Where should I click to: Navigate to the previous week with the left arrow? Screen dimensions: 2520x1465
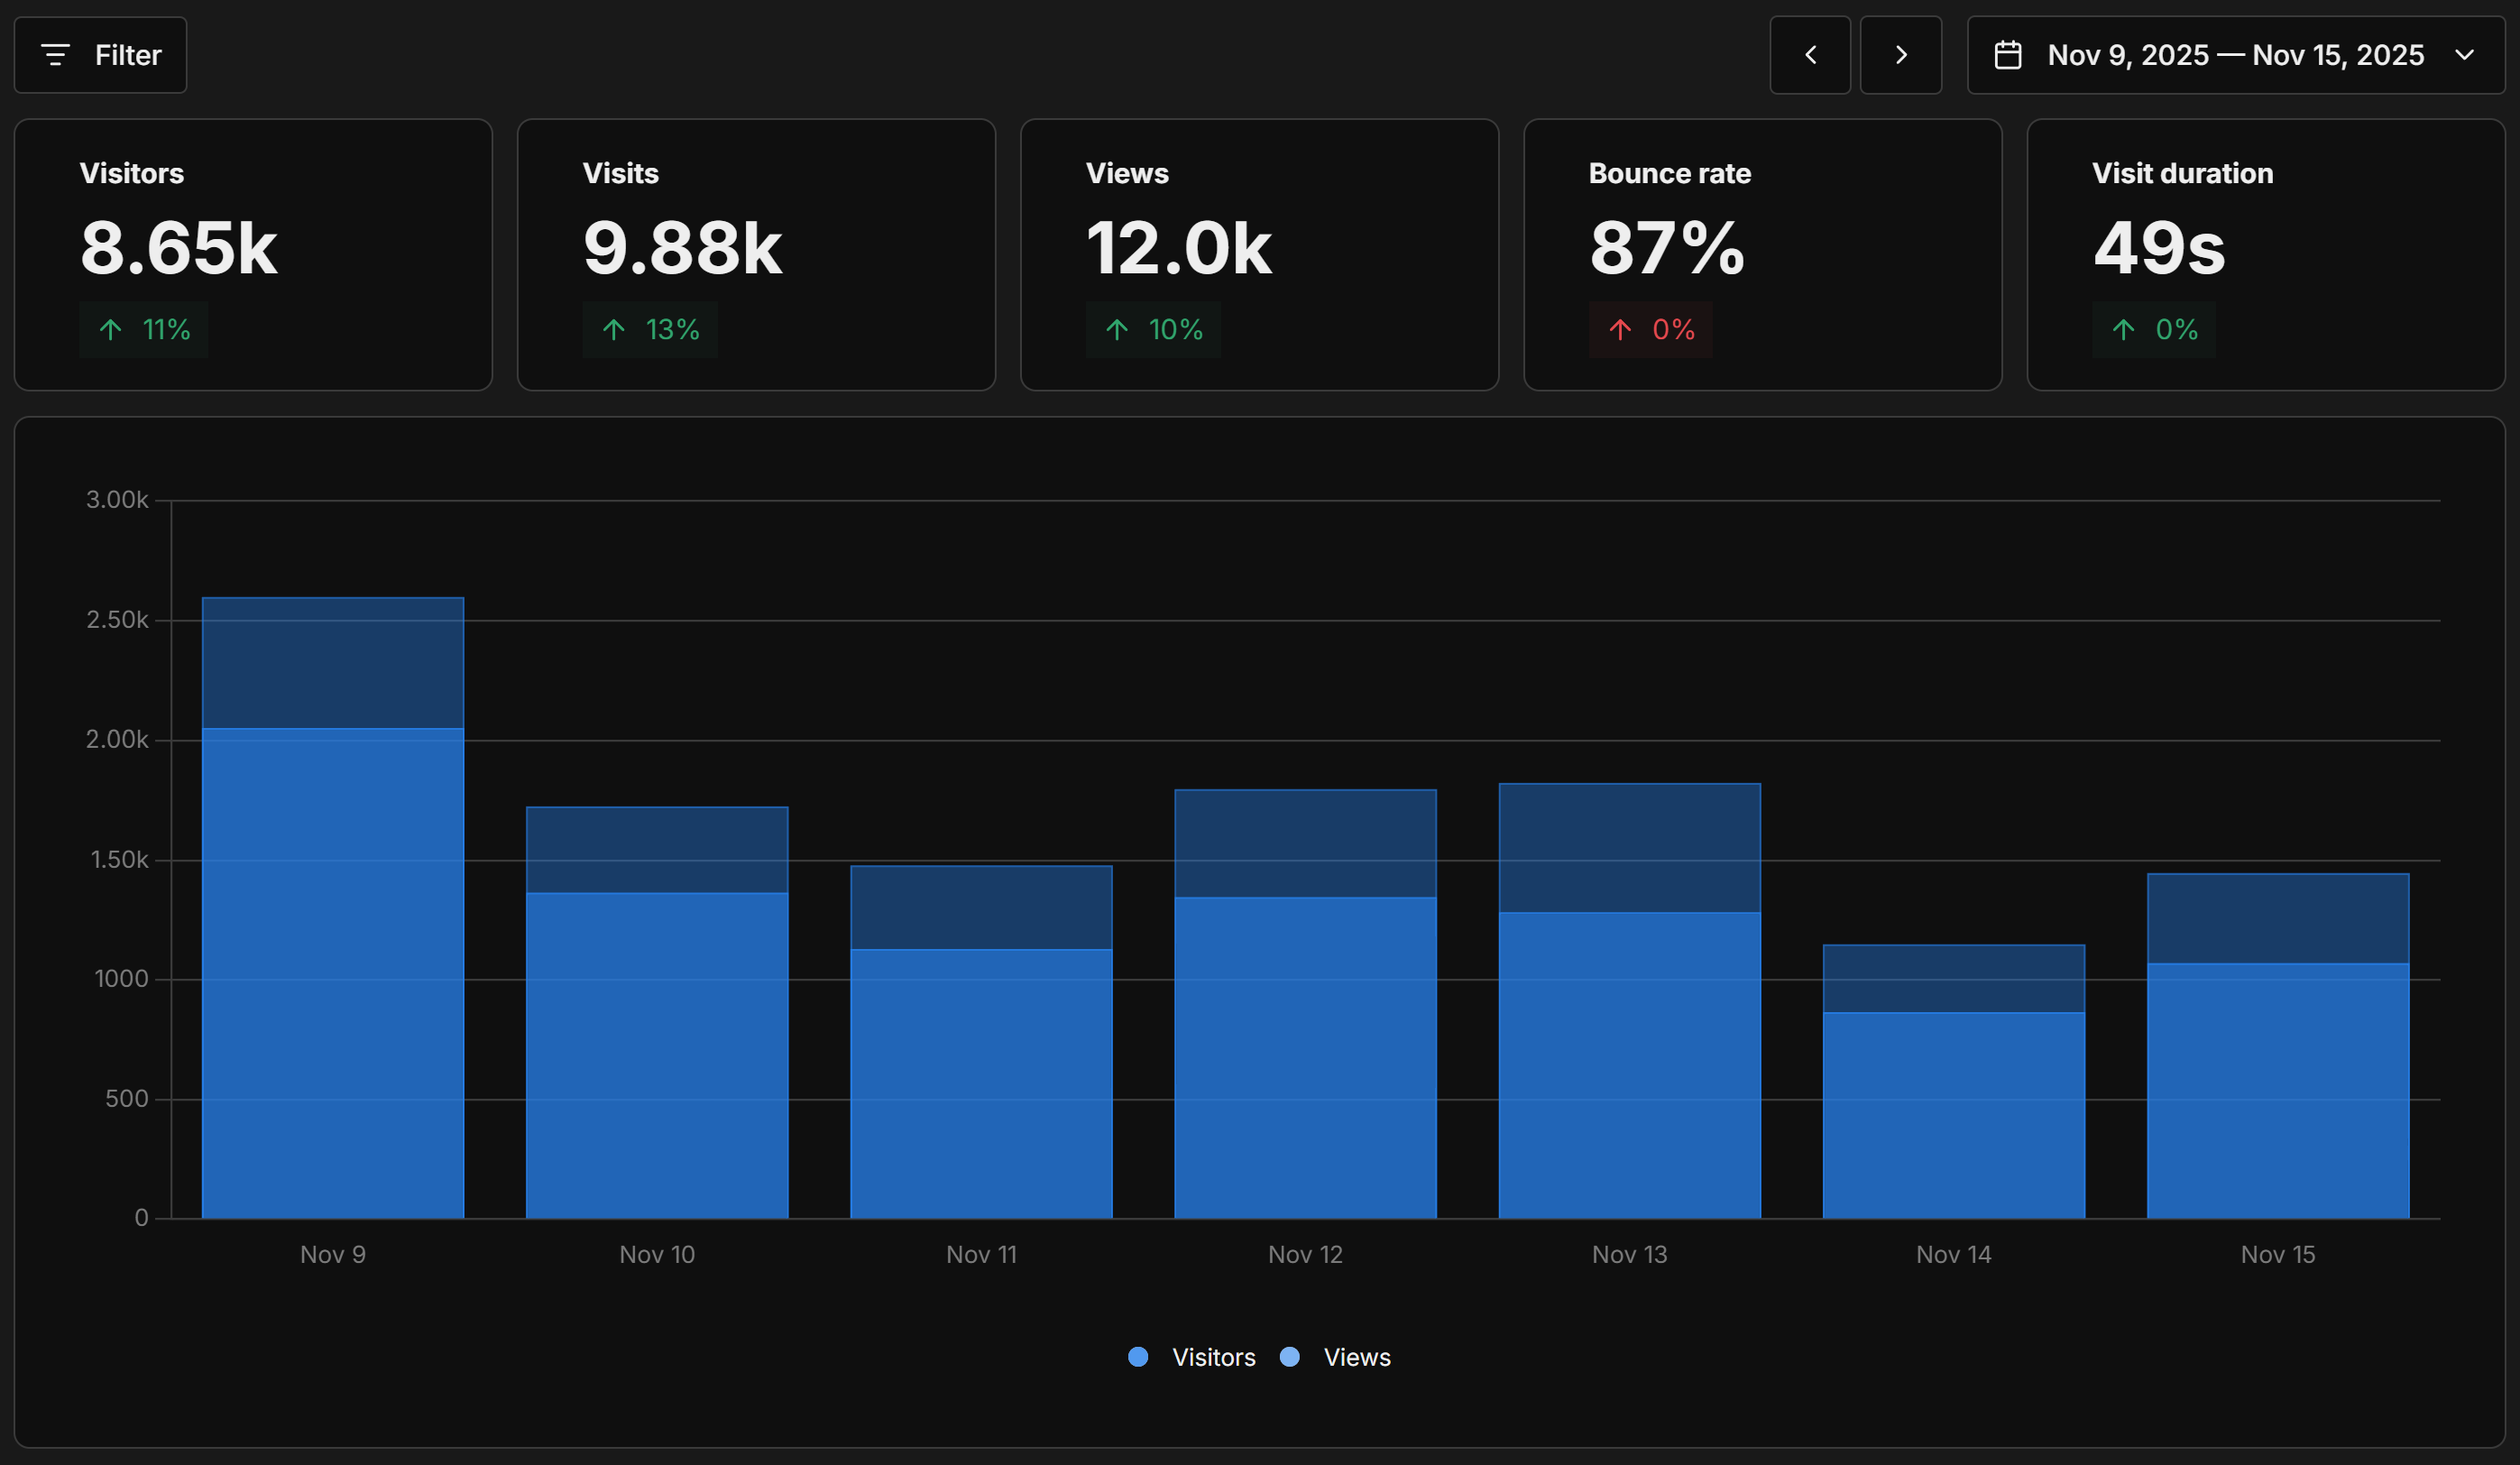(1810, 55)
